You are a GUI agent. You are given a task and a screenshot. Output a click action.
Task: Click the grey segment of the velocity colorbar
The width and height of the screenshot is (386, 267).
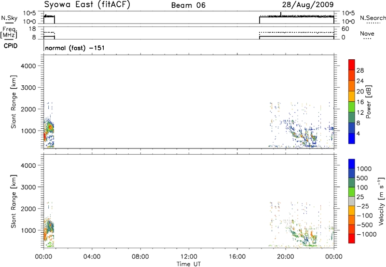click(x=352, y=201)
